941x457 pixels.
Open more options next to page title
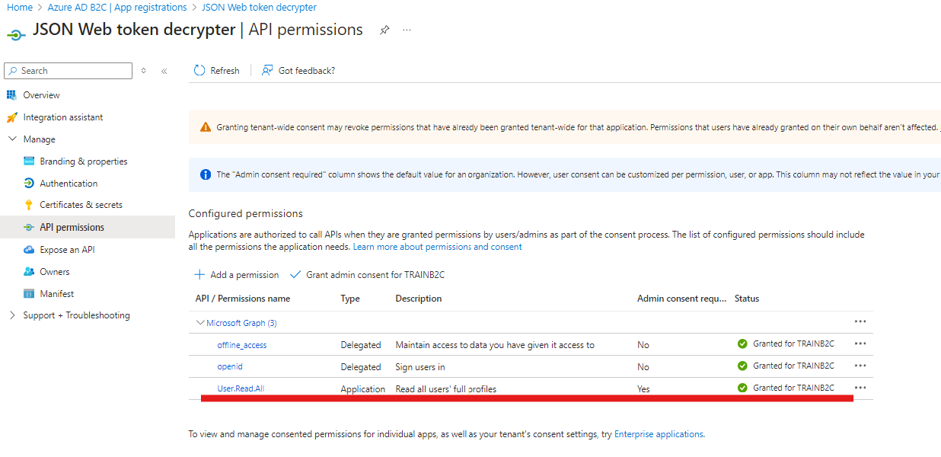pyautogui.click(x=407, y=30)
